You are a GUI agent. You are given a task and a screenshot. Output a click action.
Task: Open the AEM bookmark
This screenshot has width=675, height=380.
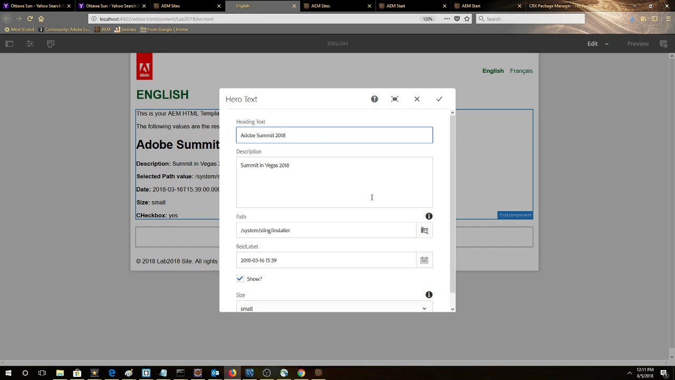click(103, 30)
